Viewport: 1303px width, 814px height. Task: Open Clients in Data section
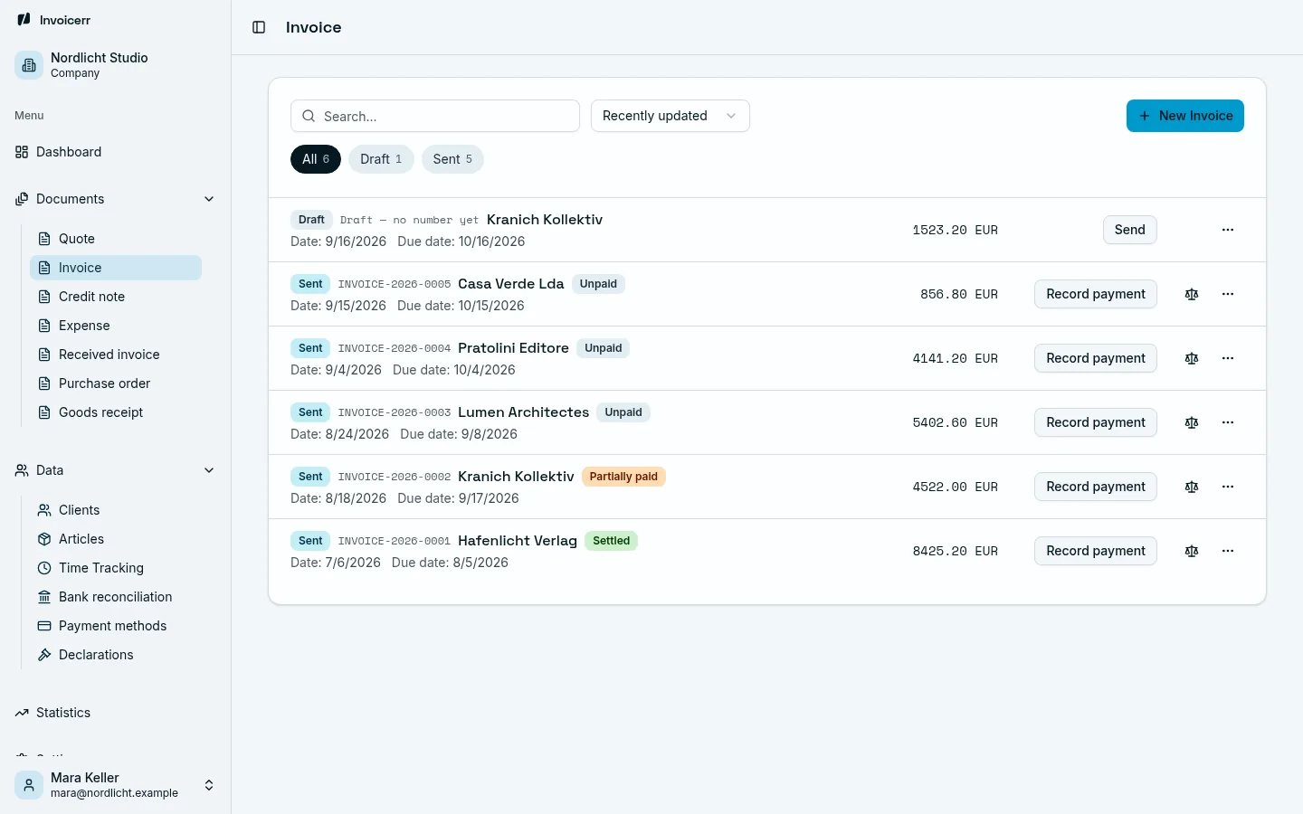[116, 510]
